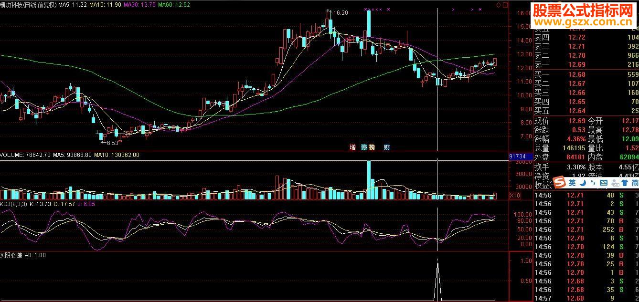Select the 14:57 trade row
The image size is (639, 302).
coord(586,298)
